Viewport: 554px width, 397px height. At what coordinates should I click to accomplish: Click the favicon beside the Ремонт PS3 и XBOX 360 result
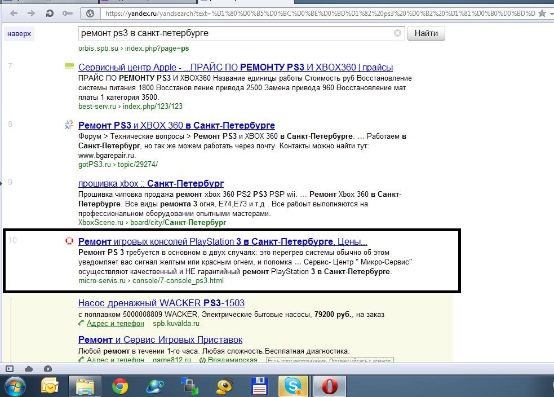(x=69, y=125)
